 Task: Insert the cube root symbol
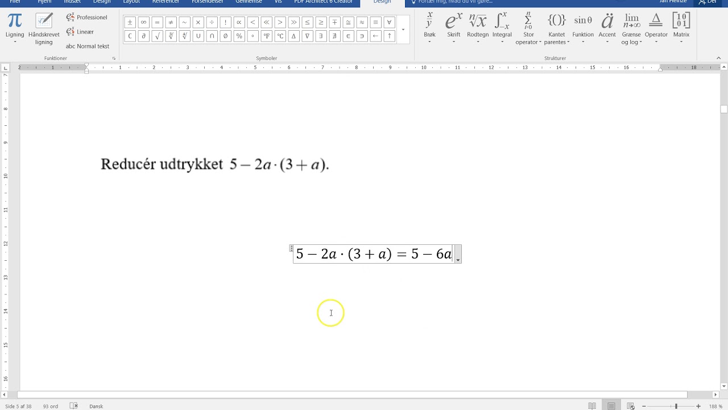pyautogui.click(x=171, y=36)
